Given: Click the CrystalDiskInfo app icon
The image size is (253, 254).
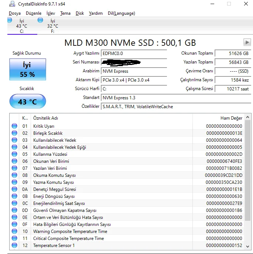Looking at the screenshot, I should (x=12, y=4).
